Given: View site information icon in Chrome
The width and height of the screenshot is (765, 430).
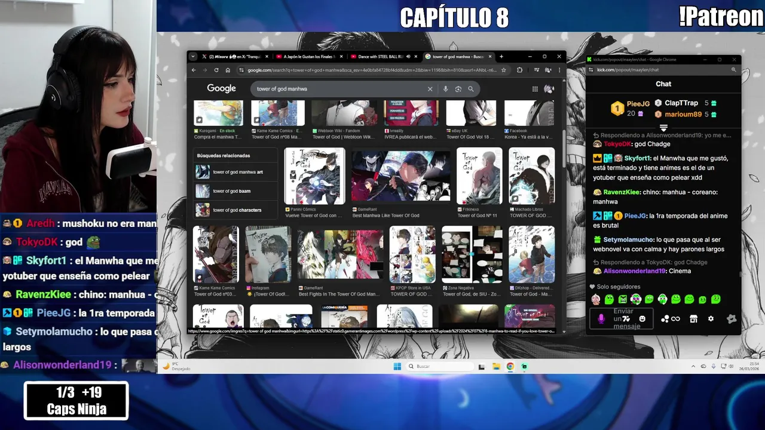Looking at the screenshot, I should click(241, 70).
